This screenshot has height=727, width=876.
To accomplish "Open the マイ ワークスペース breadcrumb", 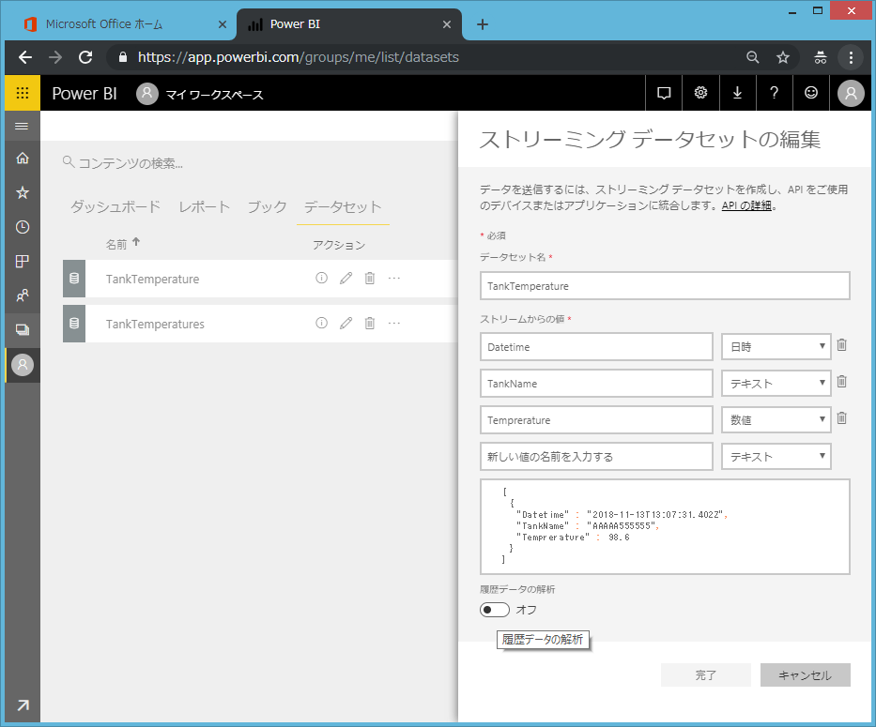I will point(214,95).
